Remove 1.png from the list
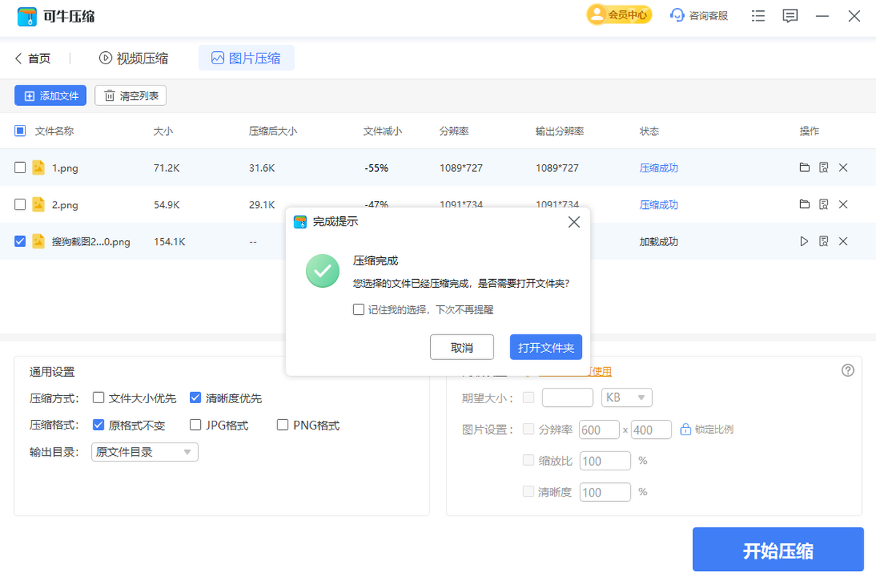The height and width of the screenshot is (585, 876). (x=843, y=168)
